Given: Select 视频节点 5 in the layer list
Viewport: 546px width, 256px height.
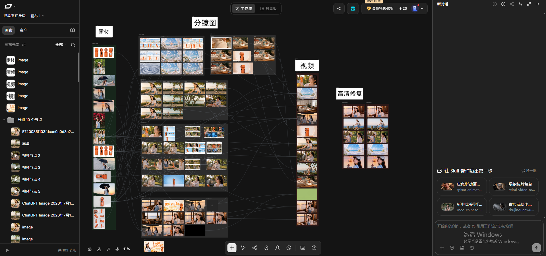Looking at the screenshot, I should coord(40,192).
